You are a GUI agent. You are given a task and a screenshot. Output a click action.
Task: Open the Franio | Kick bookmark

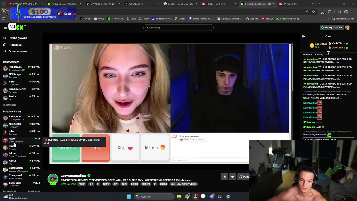point(116,19)
